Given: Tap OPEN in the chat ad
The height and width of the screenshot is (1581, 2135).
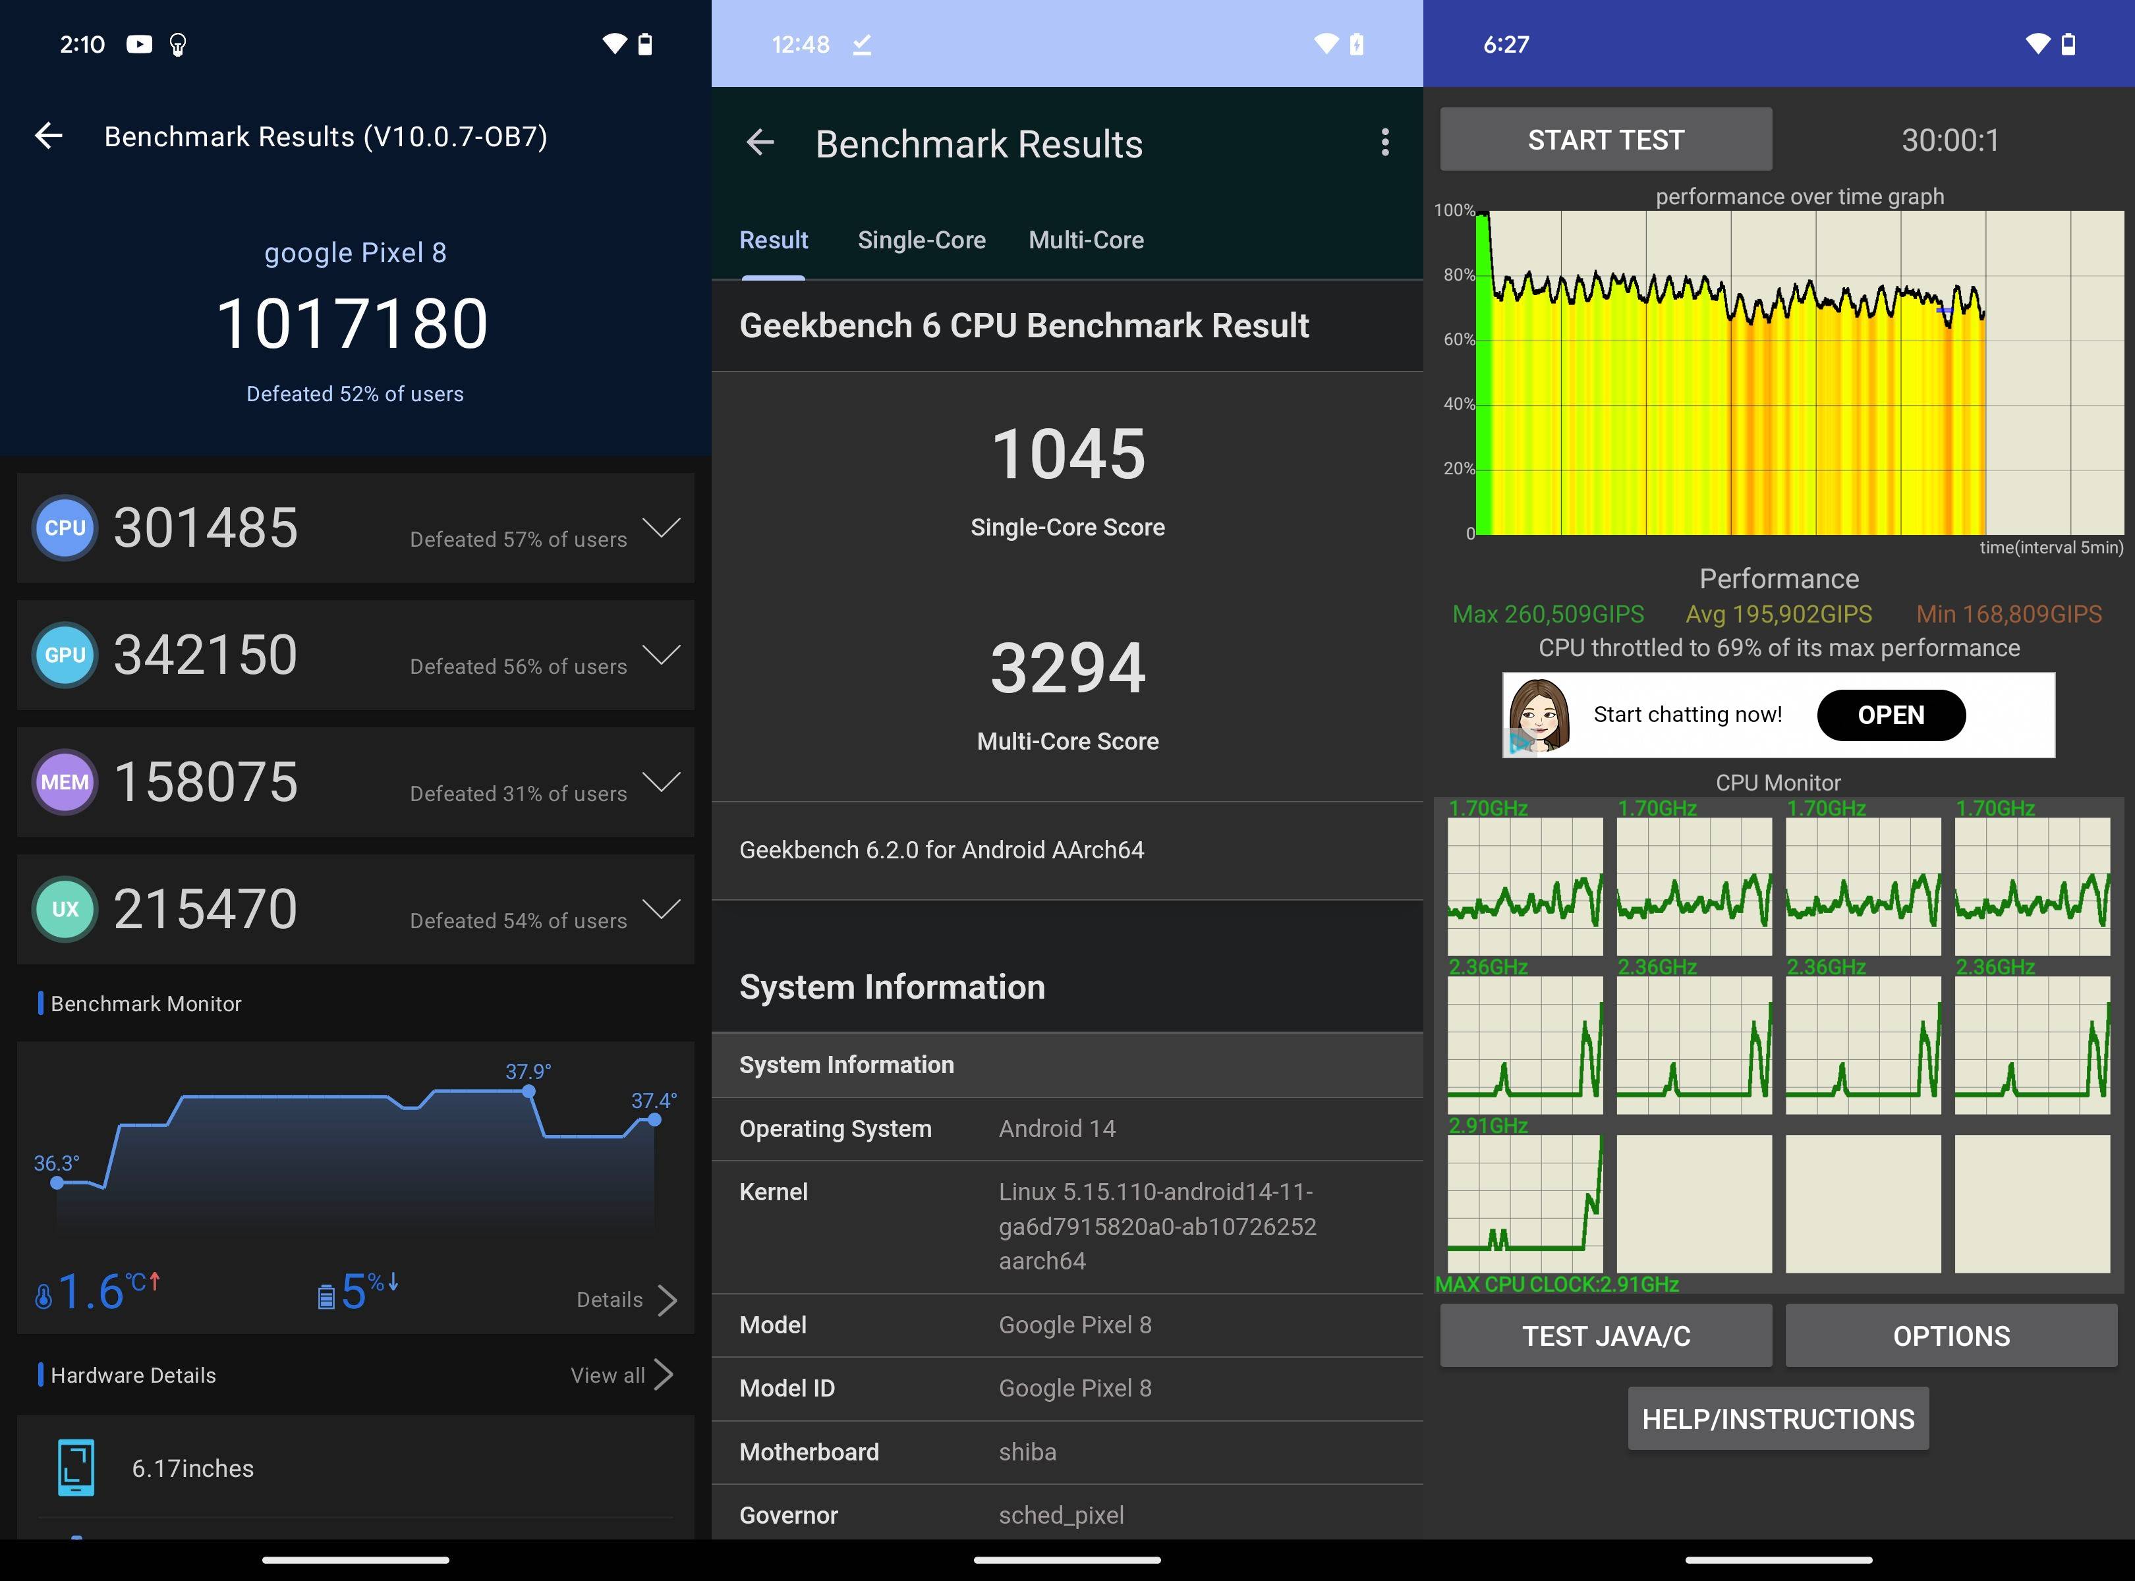Looking at the screenshot, I should coord(1891,715).
